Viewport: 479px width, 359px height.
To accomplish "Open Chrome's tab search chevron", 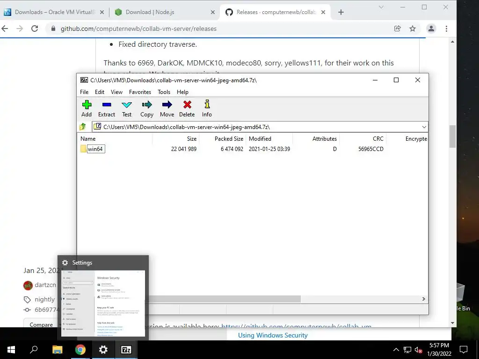I will pos(381,7).
